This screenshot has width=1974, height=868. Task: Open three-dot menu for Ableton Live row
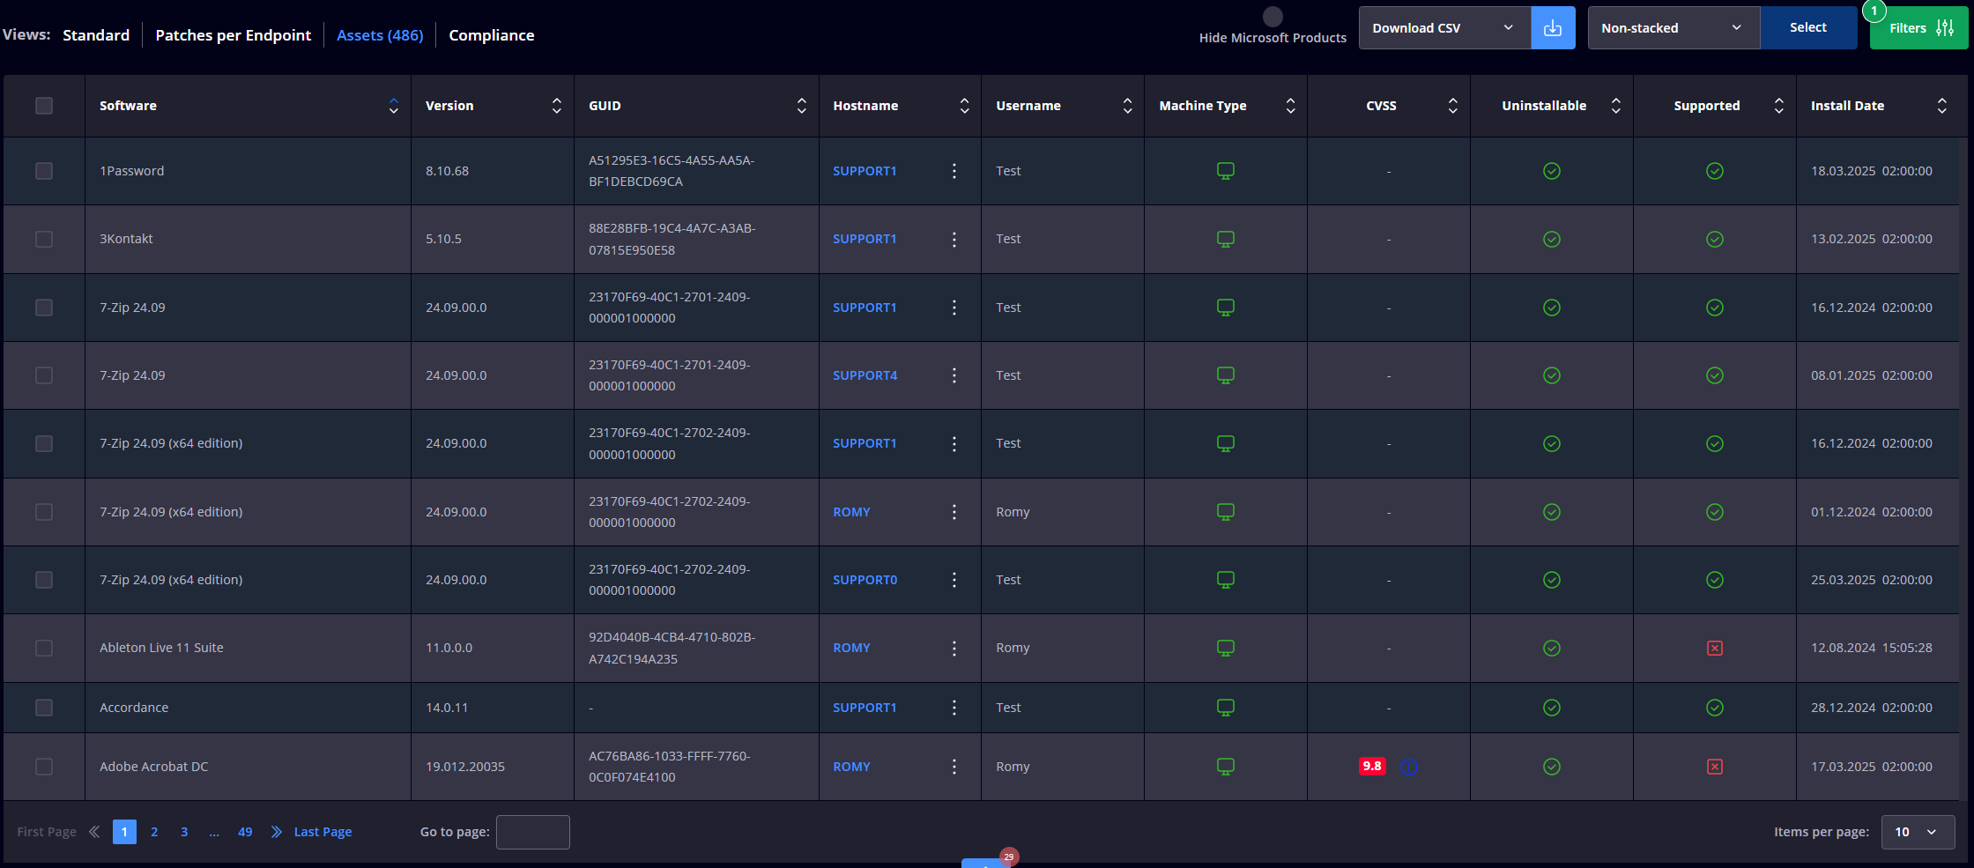954,649
